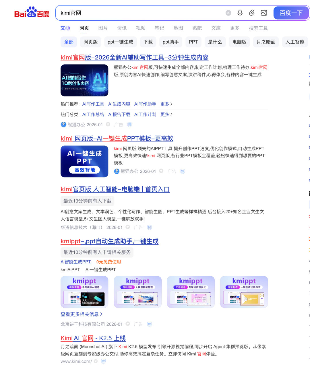Clear the search box using the x icon
Image resolution: width=310 pixels, height=365 pixels.
(228, 13)
